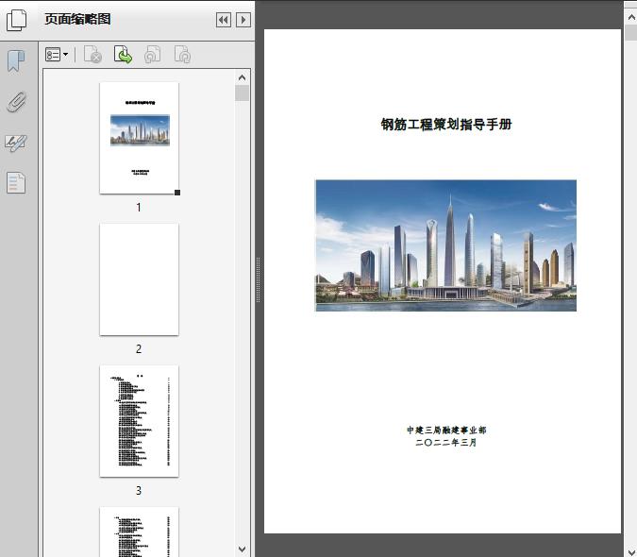This screenshot has width=637, height=557.
Task: Click the thumbnail panel scrollbar thumb
Action: coord(243,93)
